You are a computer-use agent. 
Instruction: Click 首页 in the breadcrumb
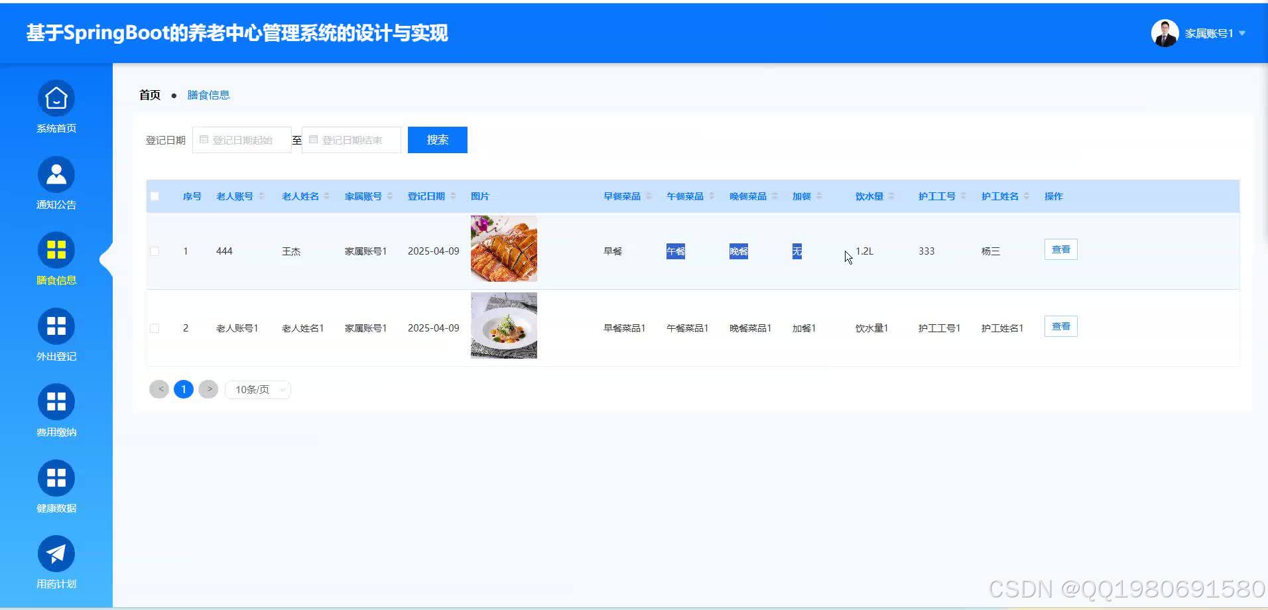point(149,94)
